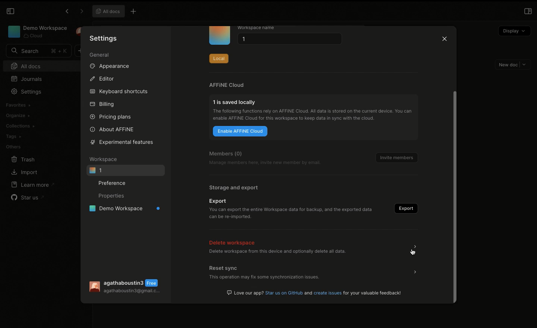Go back with the arrow icon
The height and width of the screenshot is (328, 537).
coord(67,11)
